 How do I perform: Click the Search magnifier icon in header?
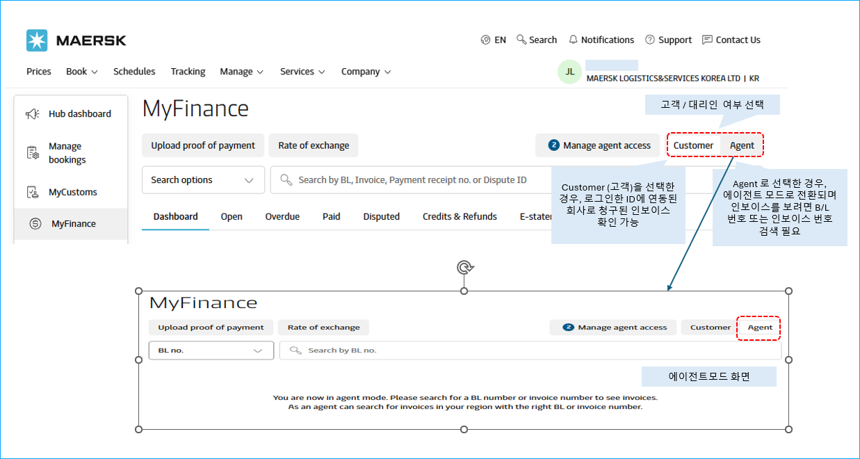click(521, 40)
